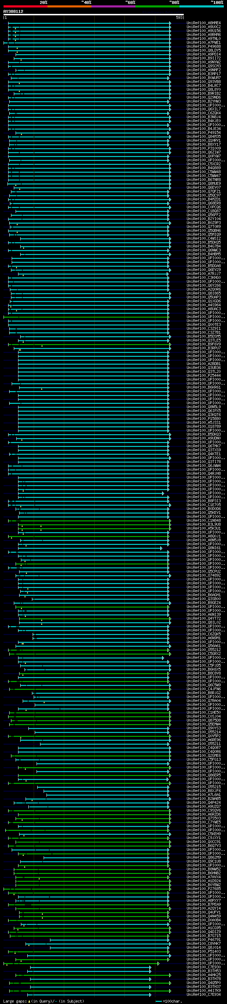Viewport: 227px width, 1004px height.
Task: Select label UniRef100_C6ZQK4
Action: [204, 113]
